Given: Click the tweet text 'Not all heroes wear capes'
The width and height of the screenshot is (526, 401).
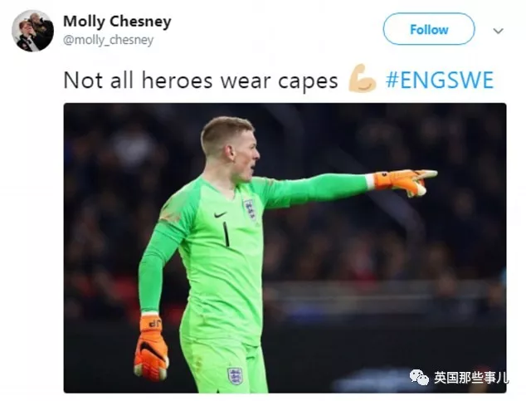Looking at the screenshot, I should pos(200,81).
